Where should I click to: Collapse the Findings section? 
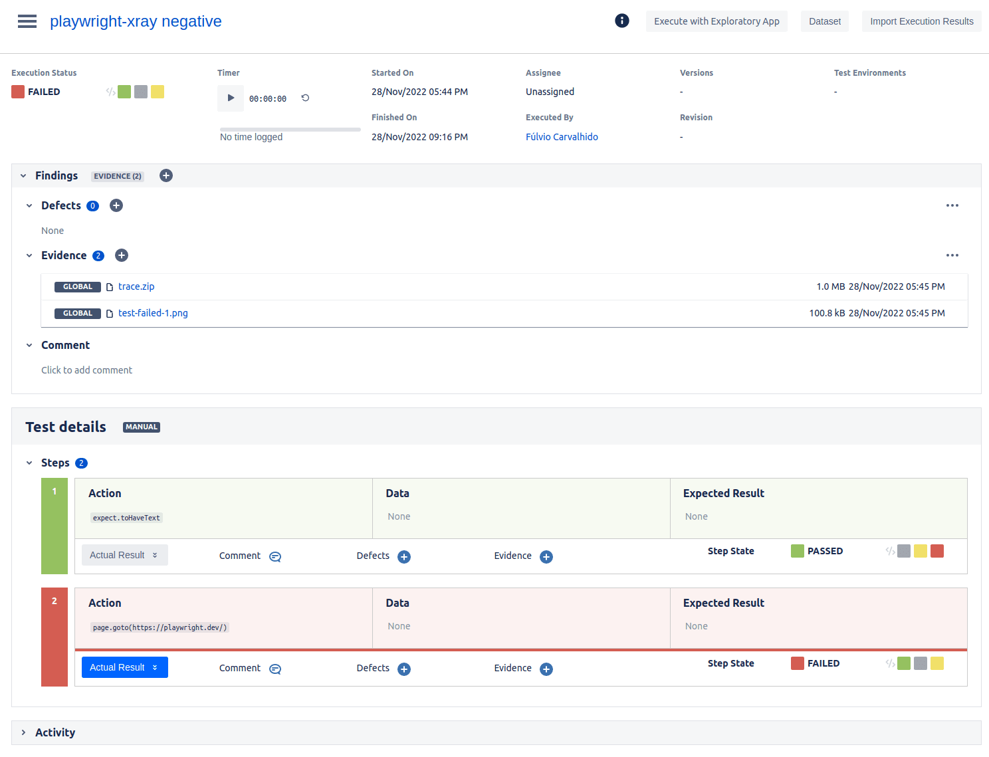(23, 175)
